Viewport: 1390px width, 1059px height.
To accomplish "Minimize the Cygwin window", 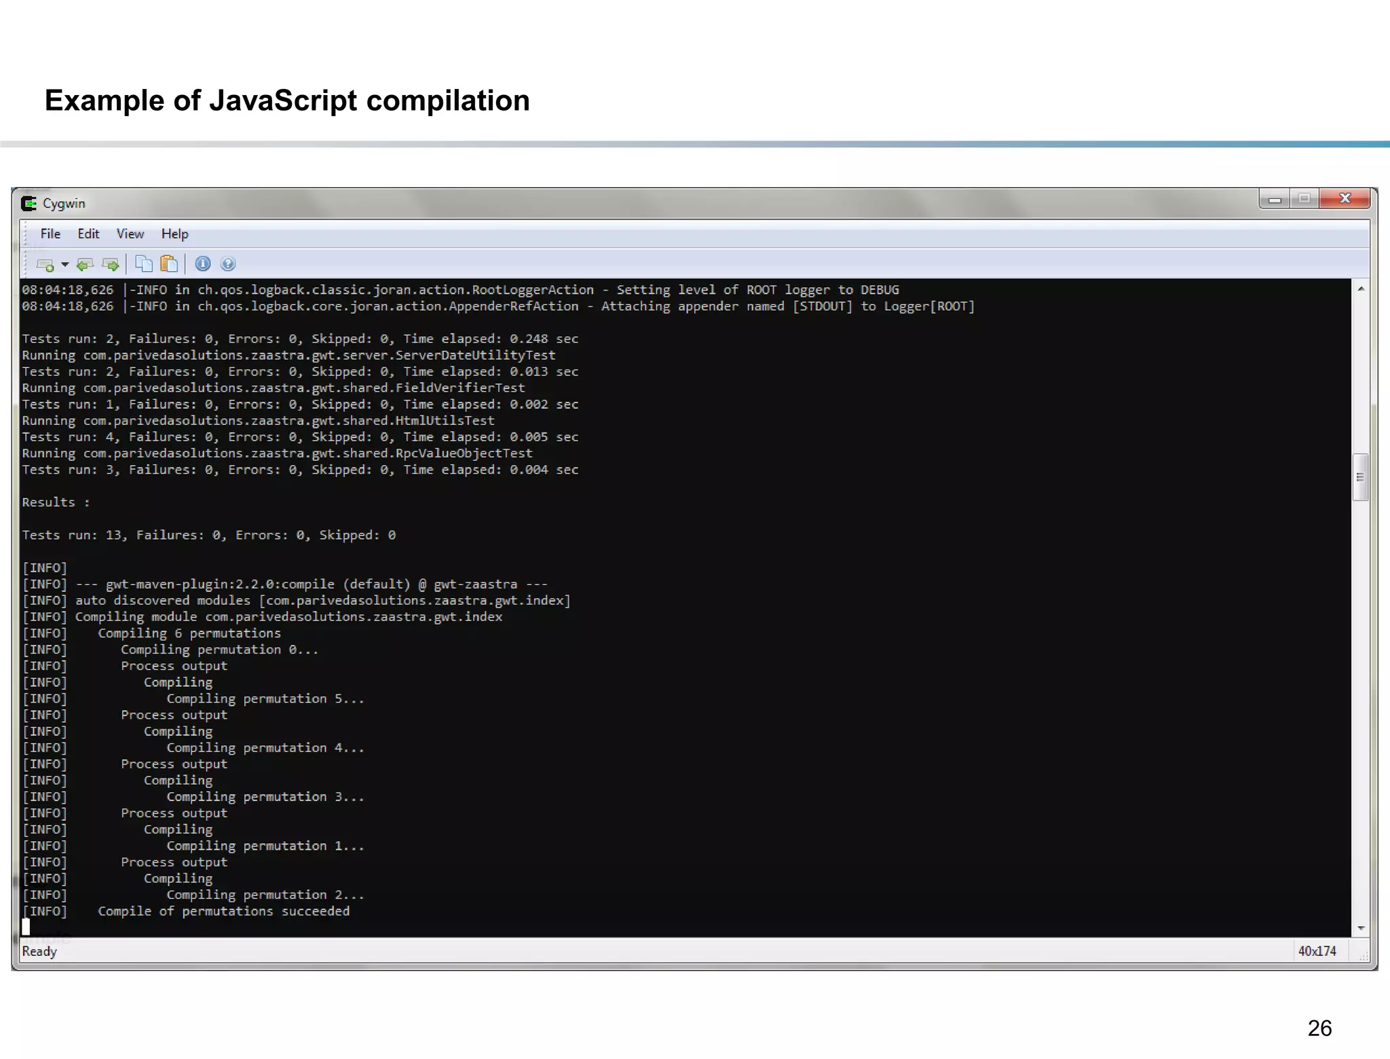I will 1275,199.
